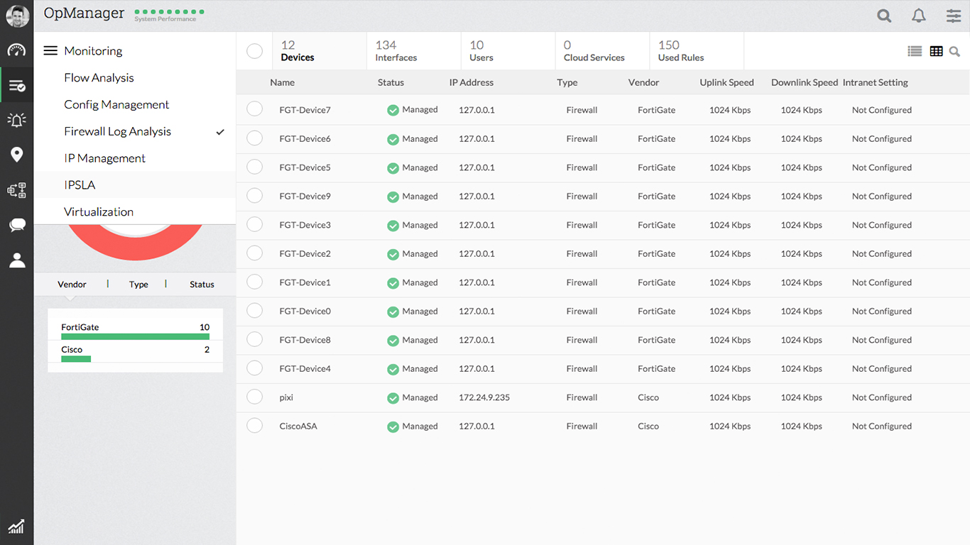Select the pixi row checkbox
This screenshot has height=545, width=970.
[254, 397]
